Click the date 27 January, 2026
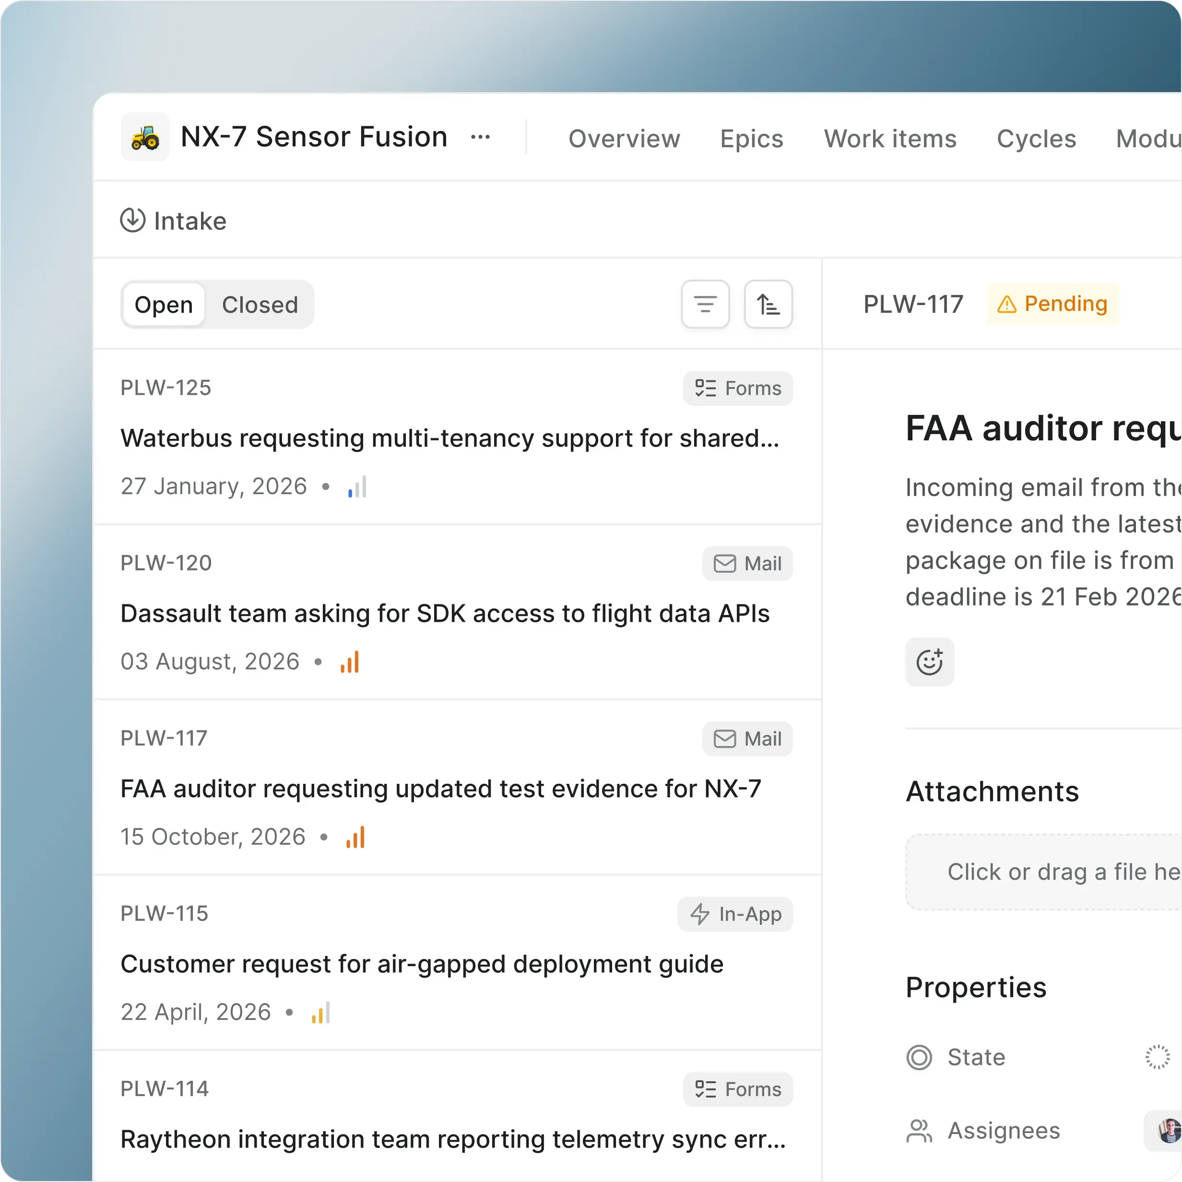Viewport: 1182px width, 1182px height. [213, 486]
